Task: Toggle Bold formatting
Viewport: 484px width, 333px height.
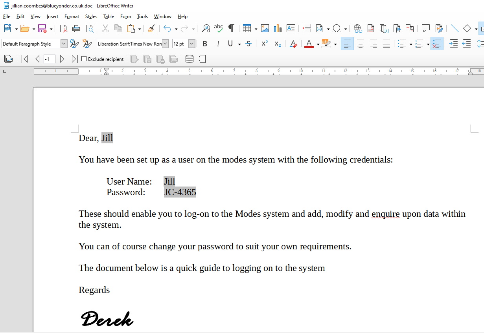Action: click(204, 44)
